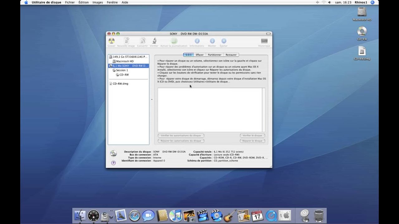Switch to the Partitionner tab

[x=215, y=55]
